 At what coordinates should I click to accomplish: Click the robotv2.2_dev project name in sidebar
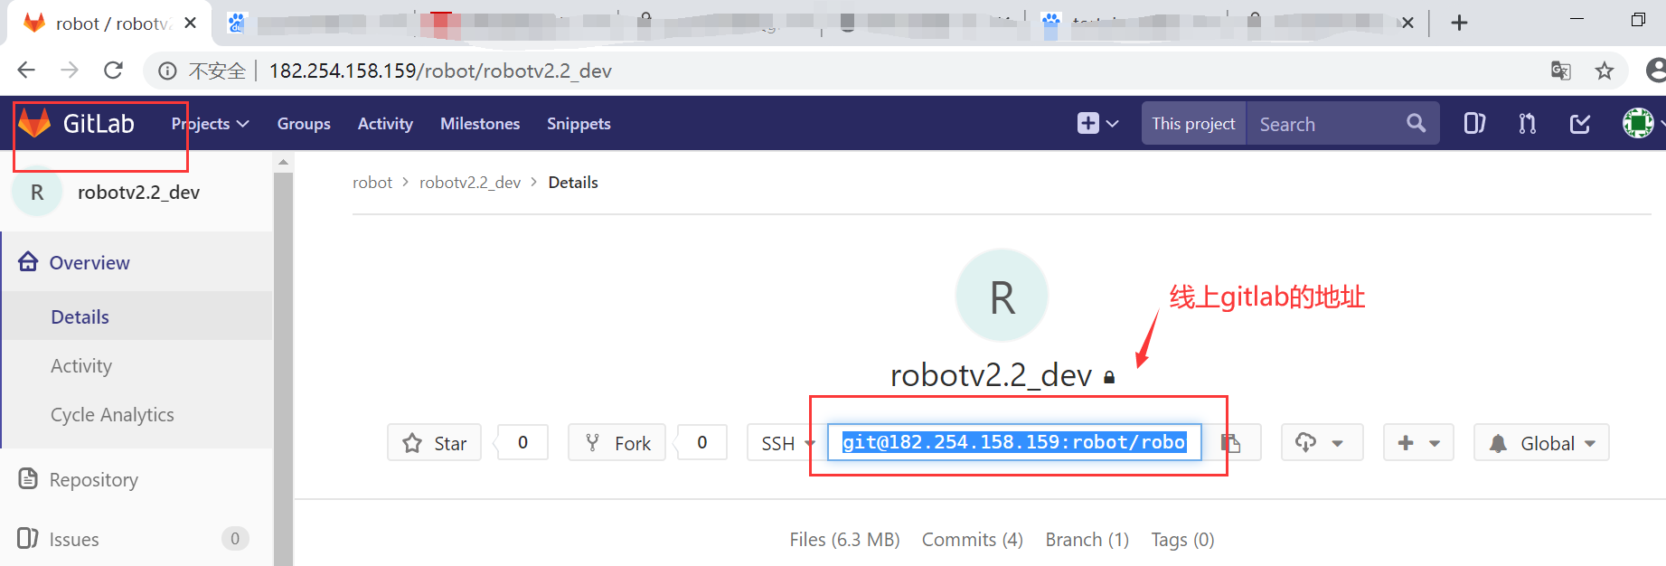pos(138,193)
